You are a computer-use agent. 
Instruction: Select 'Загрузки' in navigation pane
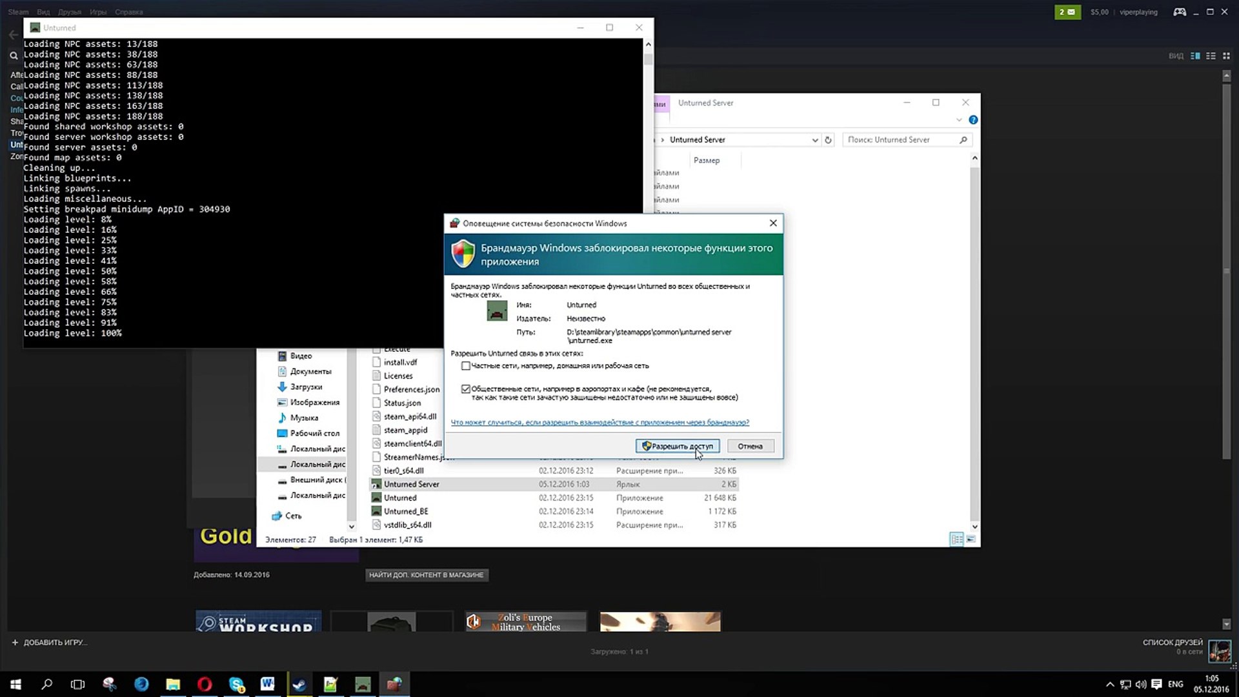pos(306,387)
